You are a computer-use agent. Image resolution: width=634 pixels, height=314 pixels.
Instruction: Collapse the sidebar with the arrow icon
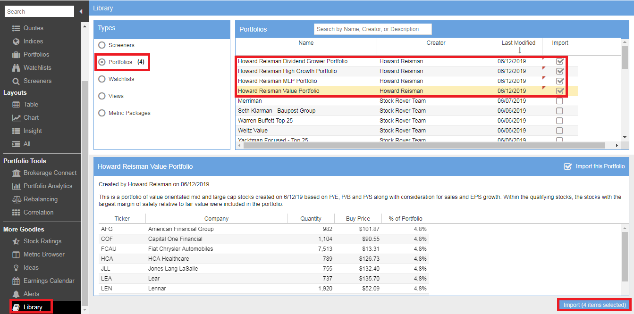coord(81,11)
